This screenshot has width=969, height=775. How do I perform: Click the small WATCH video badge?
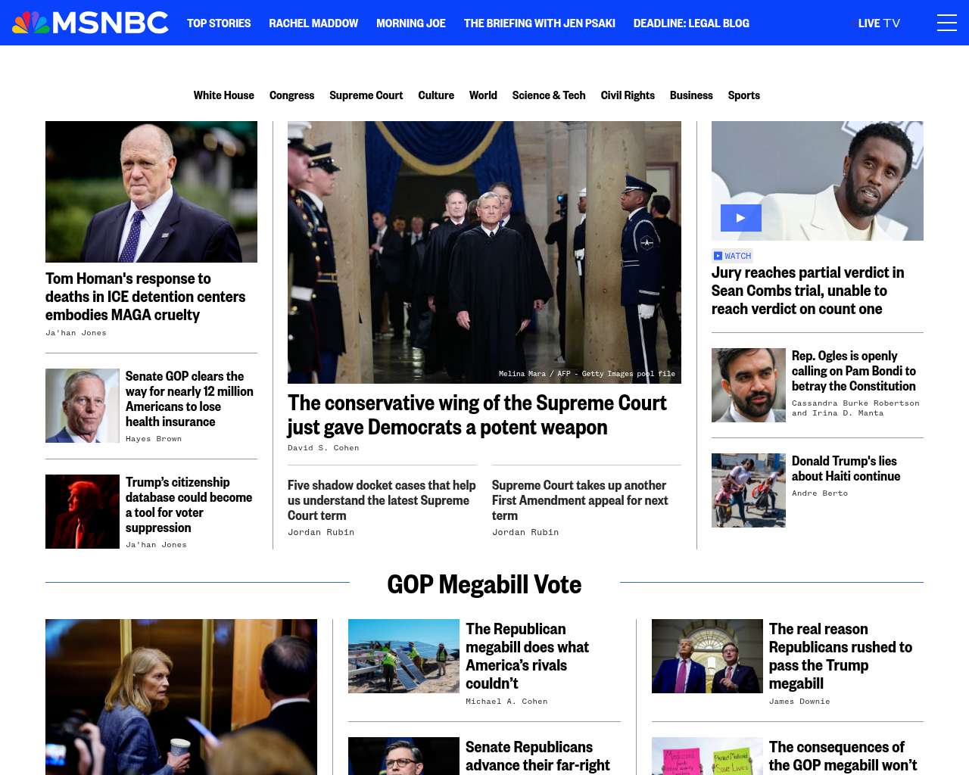[732, 256]
